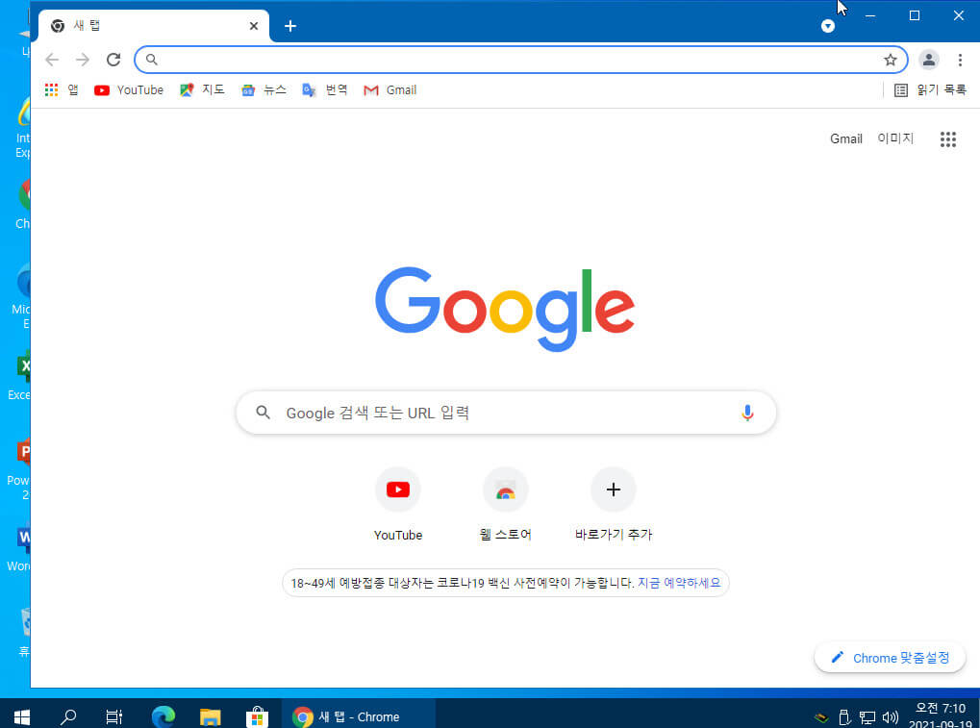Open the 앱 bookmark shortcut

pyautogui.click(x=62, y=90)
